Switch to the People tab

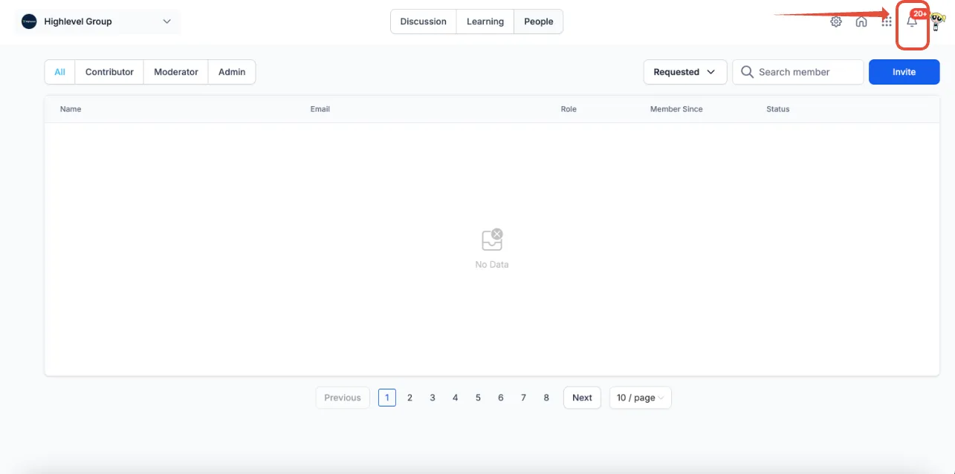539,22
